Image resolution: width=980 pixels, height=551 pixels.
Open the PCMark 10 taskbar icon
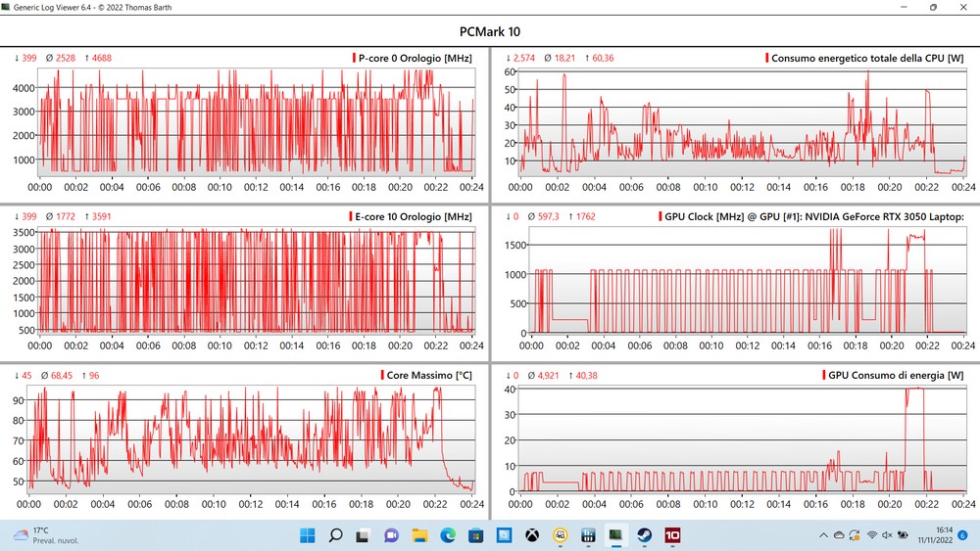(x=672, y=535)
